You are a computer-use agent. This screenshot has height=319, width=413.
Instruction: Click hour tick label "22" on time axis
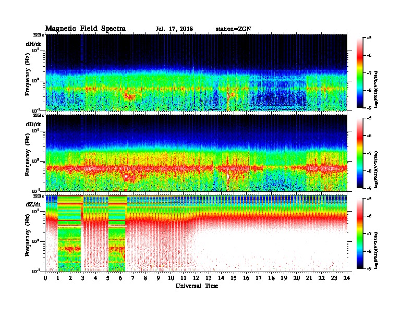click(322, 278)
